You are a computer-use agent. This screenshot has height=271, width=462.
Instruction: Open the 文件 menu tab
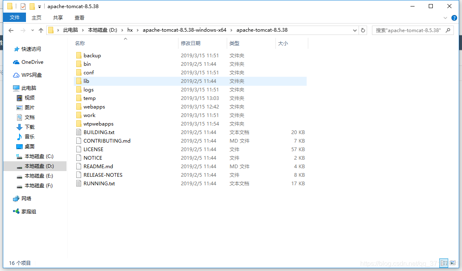tap(15, 17)
